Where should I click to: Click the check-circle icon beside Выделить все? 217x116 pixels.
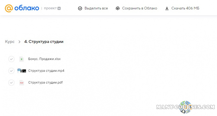coord(80,8)
